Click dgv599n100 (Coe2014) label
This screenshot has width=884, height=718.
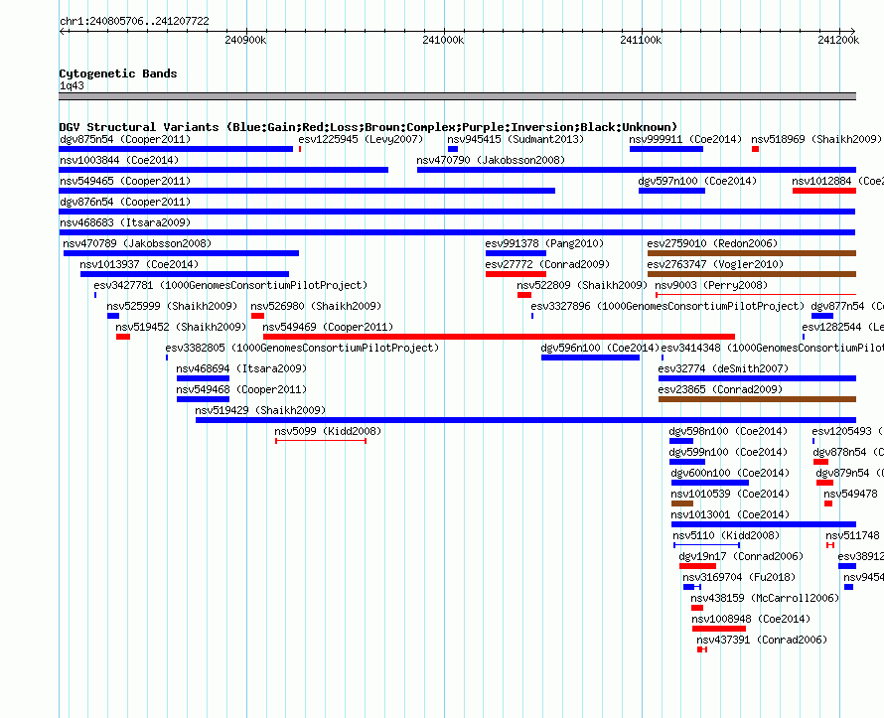point(728,452)
